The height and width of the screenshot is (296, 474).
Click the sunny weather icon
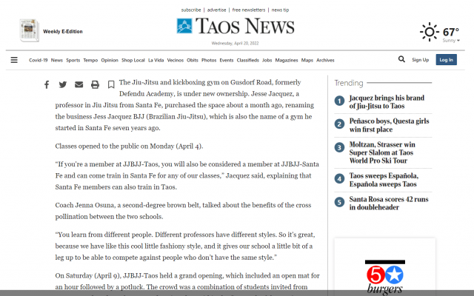(429, 32)
